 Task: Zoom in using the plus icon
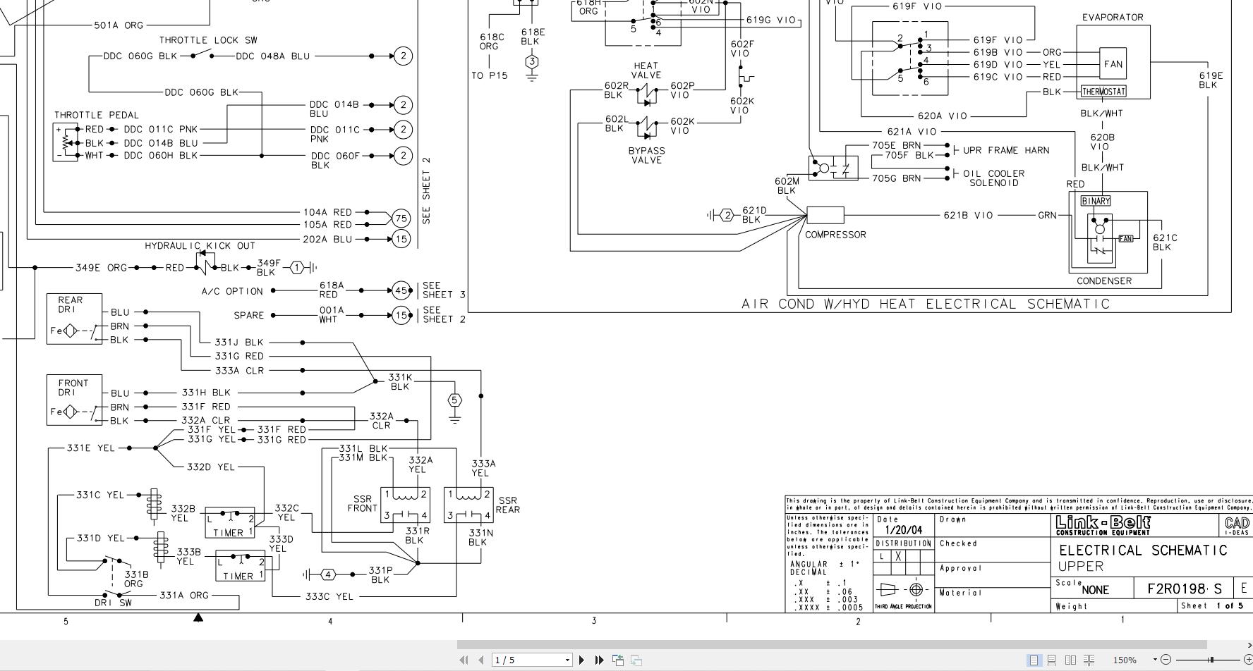1249,660
